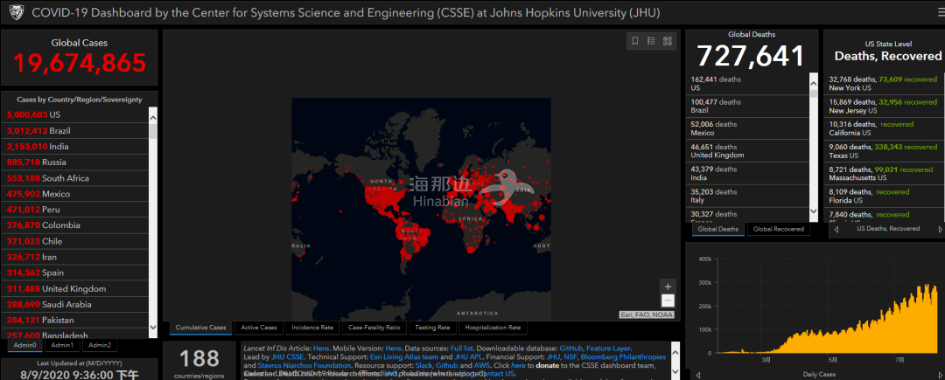Viewport: 945px width, 380px height.
Task: Go to previous US state panel view
Action: [837, 229]
